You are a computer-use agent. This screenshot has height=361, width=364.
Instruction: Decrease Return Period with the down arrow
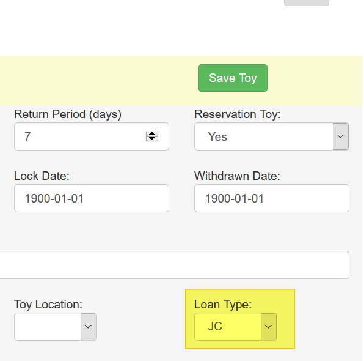pyautogui.click(x=152, y=139)
